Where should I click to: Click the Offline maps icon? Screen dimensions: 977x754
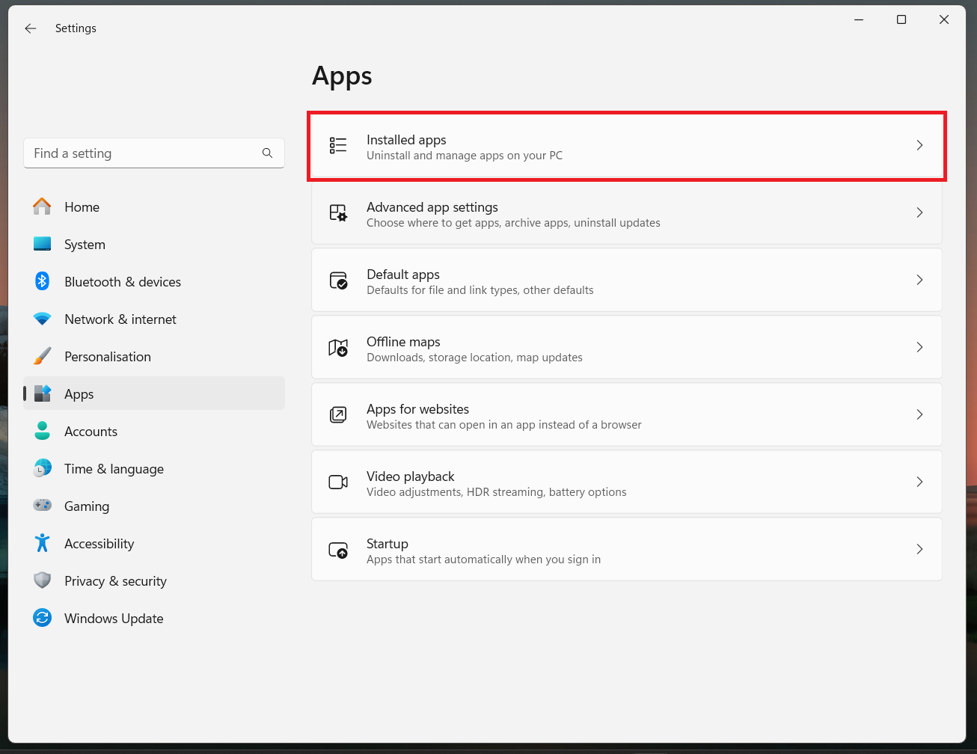(338, 348)
